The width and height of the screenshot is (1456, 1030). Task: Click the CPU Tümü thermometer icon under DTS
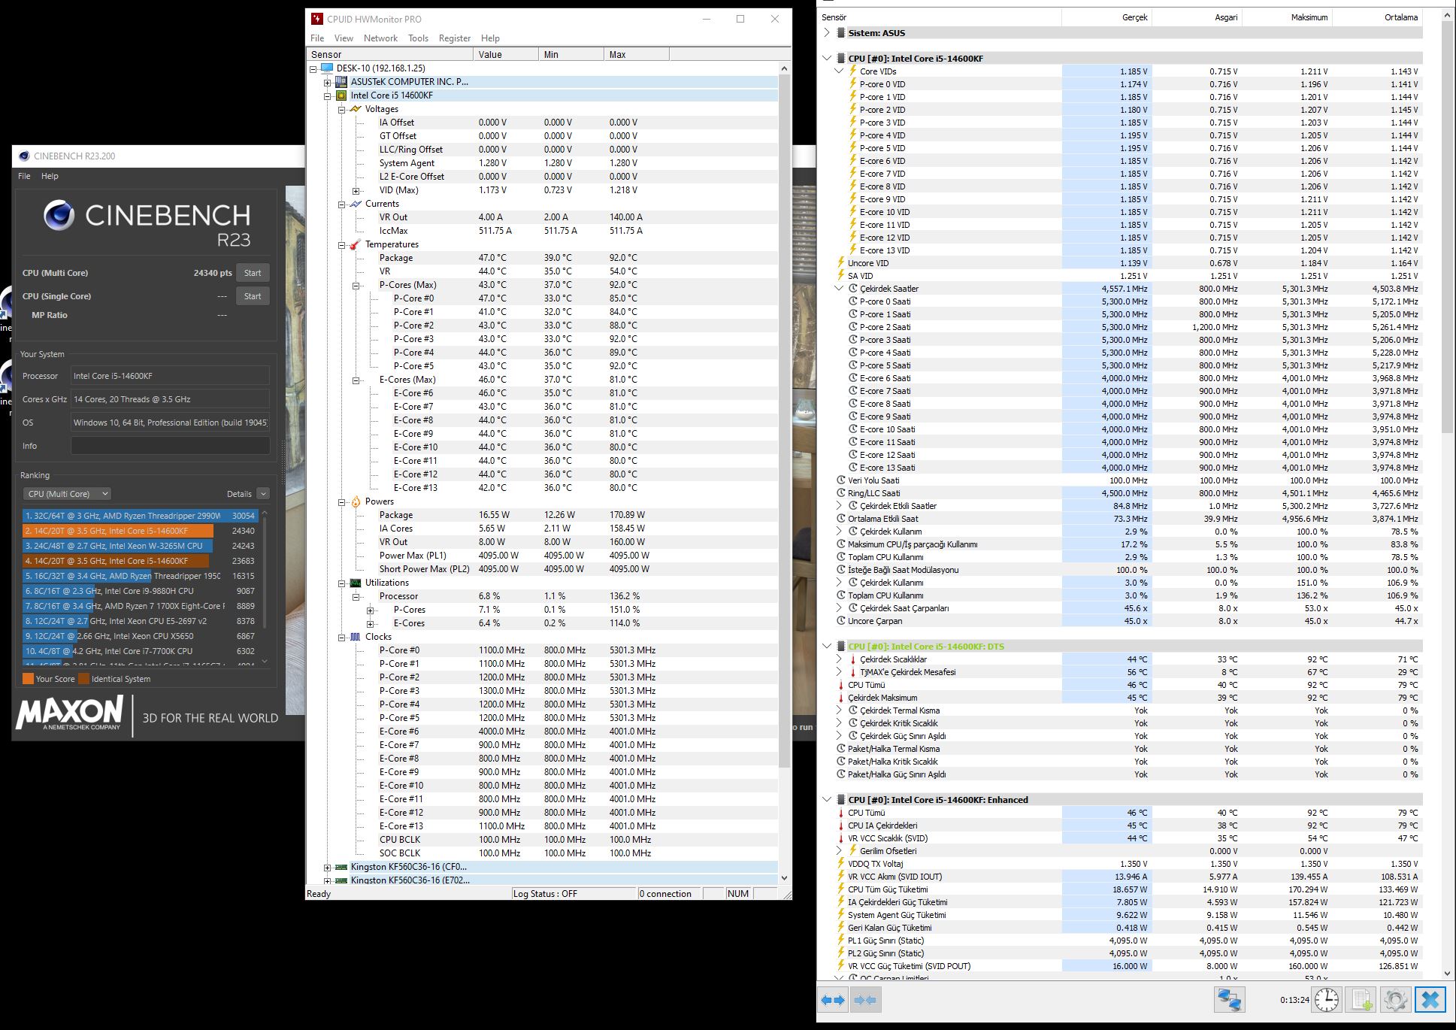pyautogui.click(x=841, y=685)
